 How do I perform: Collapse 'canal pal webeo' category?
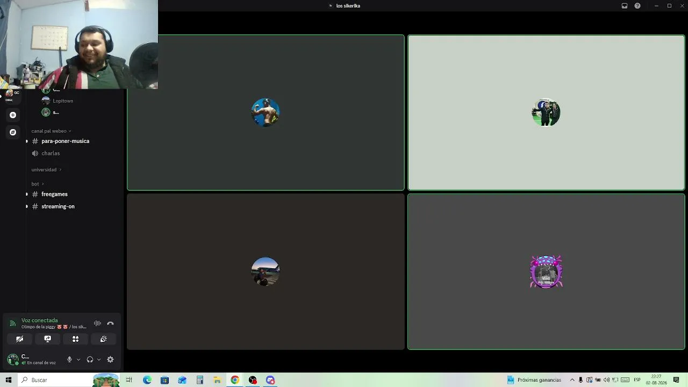click(x=51, y=131)
